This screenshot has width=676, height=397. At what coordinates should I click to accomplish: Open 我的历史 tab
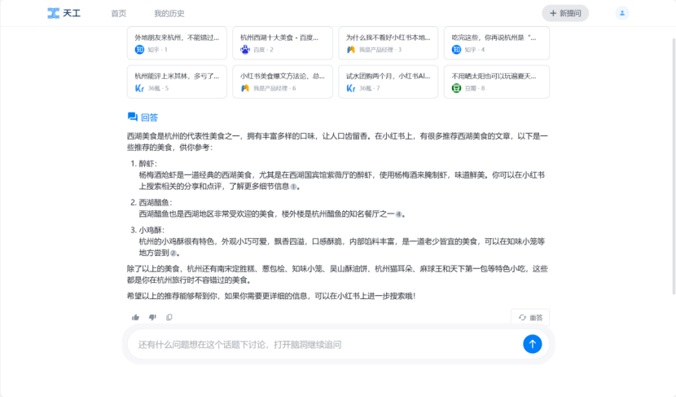coord(169,13)
